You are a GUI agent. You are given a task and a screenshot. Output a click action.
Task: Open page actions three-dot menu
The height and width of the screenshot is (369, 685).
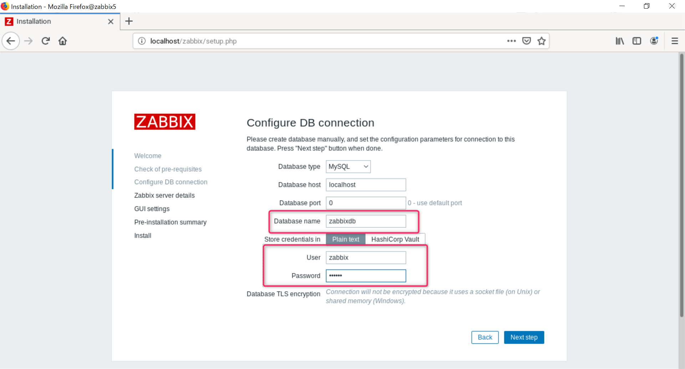[x=511, y=41]
